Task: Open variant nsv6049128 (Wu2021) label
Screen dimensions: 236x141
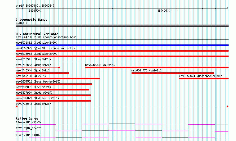Action: tap(31, 76)
